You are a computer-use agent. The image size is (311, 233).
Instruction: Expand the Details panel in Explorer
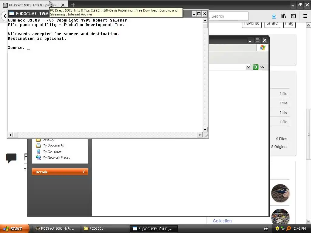click(x=60, y=172)
